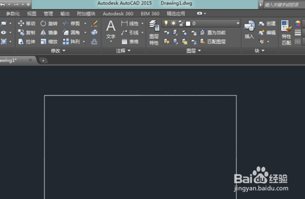This screenshot has width=305, height=199.
Task: Select the Rotate (旋转) tool
Action: 49,24
